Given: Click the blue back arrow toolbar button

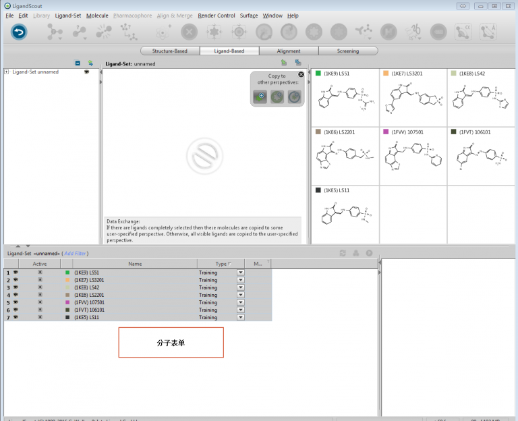Looking at the screenshot, I should pos(19,32).
